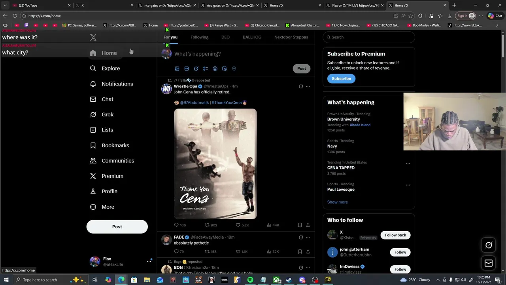Bookmark the Wrestle Ops post
The height and width of the screenshot is (285, 506).
(x=300, y=225)
